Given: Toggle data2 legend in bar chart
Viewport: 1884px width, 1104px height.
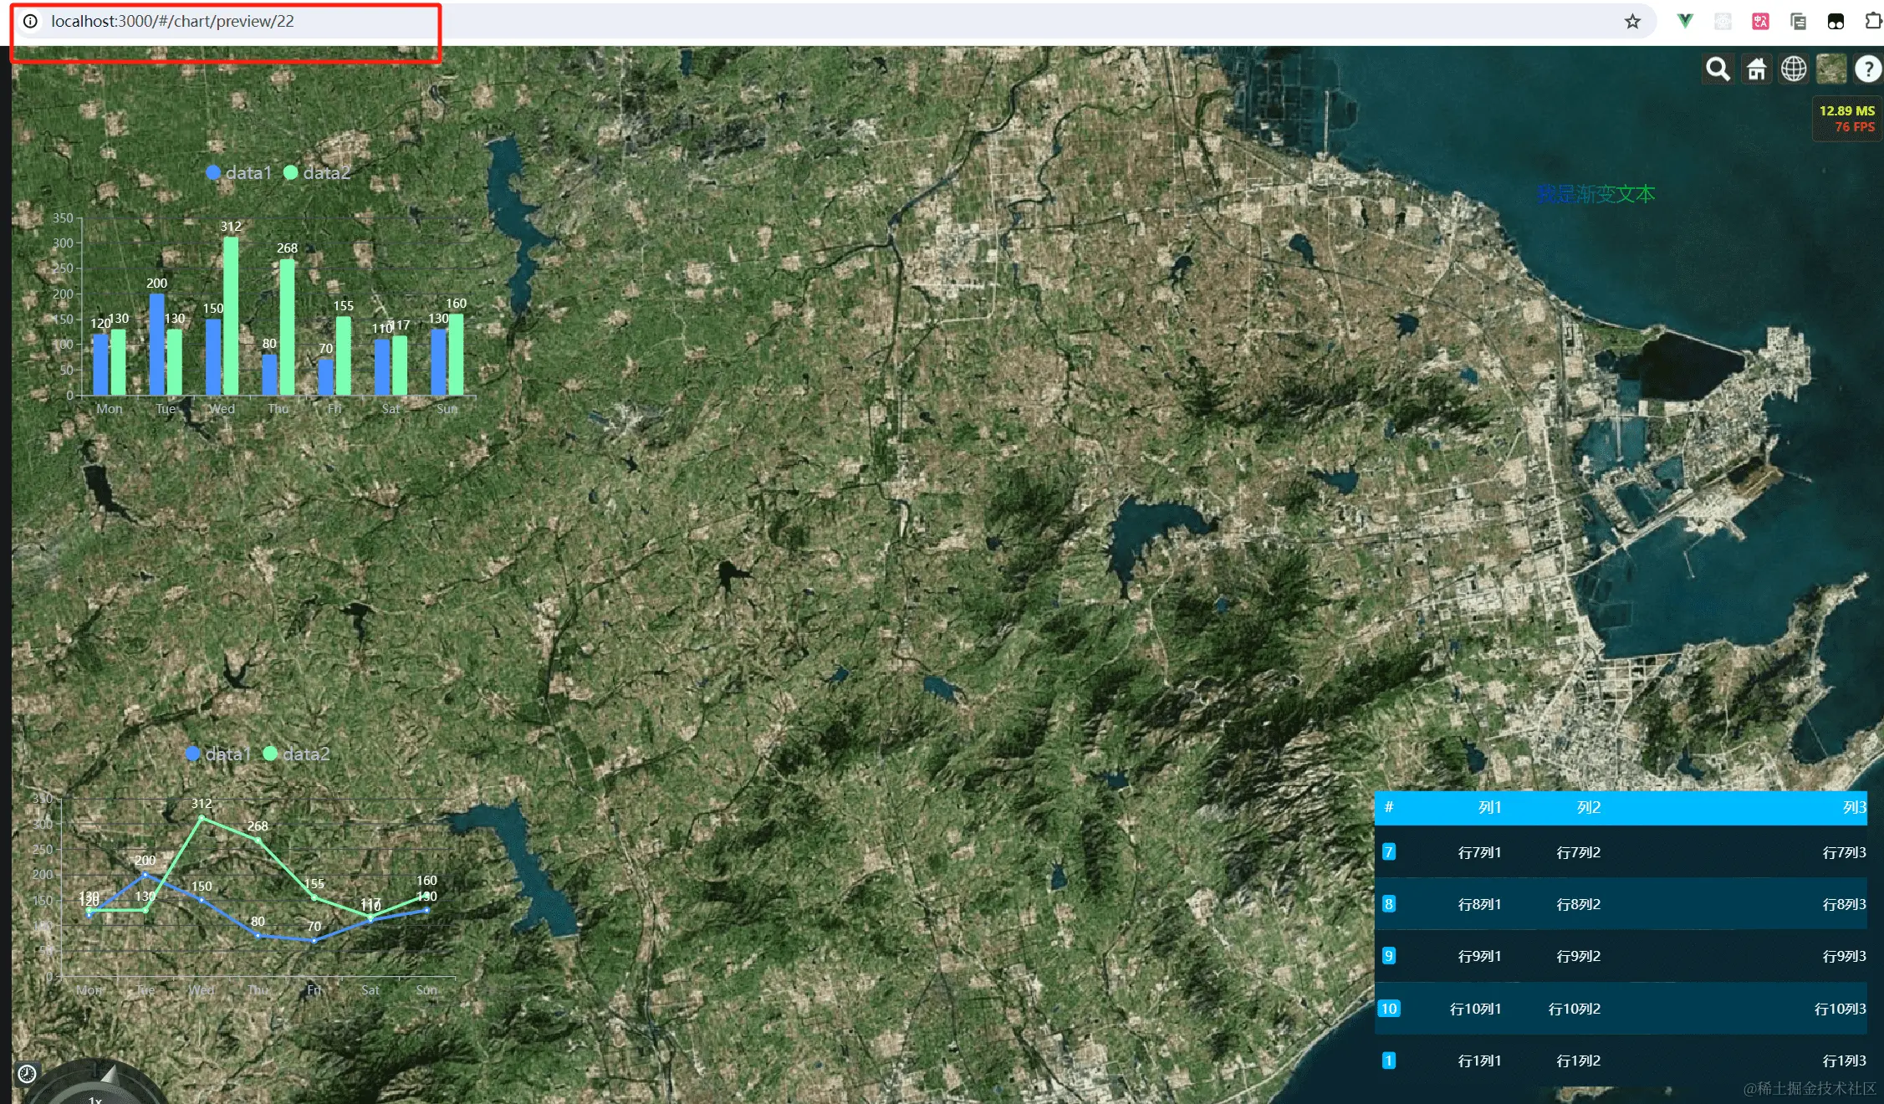Looking at the screenshot, I should click(x=317, y=173).
